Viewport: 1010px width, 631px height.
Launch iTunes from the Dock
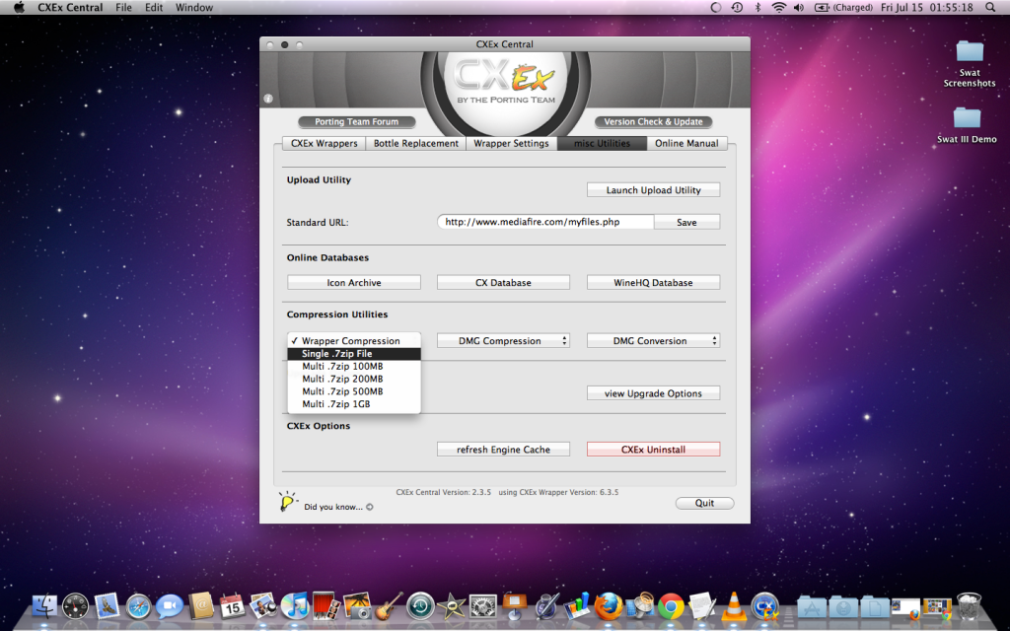click(x=295, y=606)
